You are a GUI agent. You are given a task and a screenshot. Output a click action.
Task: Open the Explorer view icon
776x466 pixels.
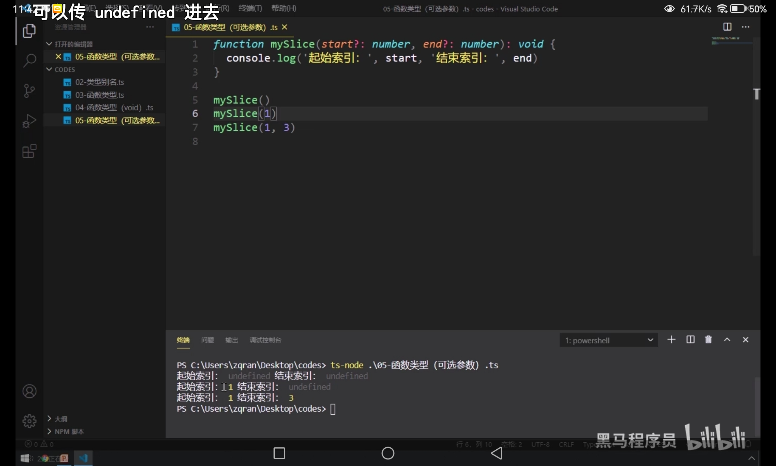point(29,31)
